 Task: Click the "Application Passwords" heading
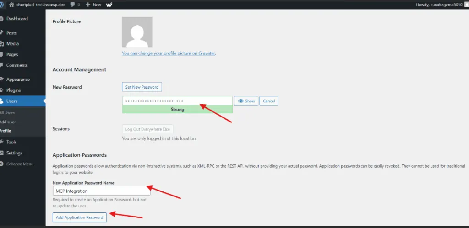pos(80,155)
